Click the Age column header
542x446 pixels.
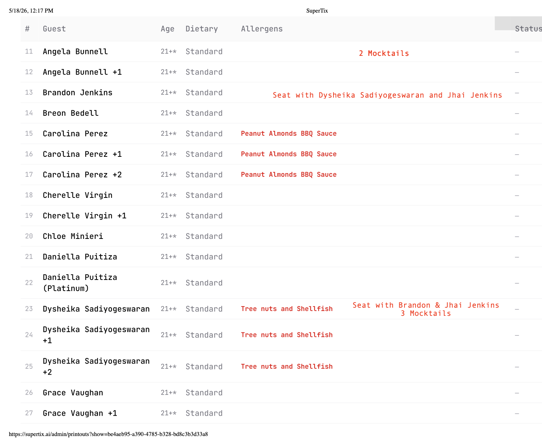point(167,29)
